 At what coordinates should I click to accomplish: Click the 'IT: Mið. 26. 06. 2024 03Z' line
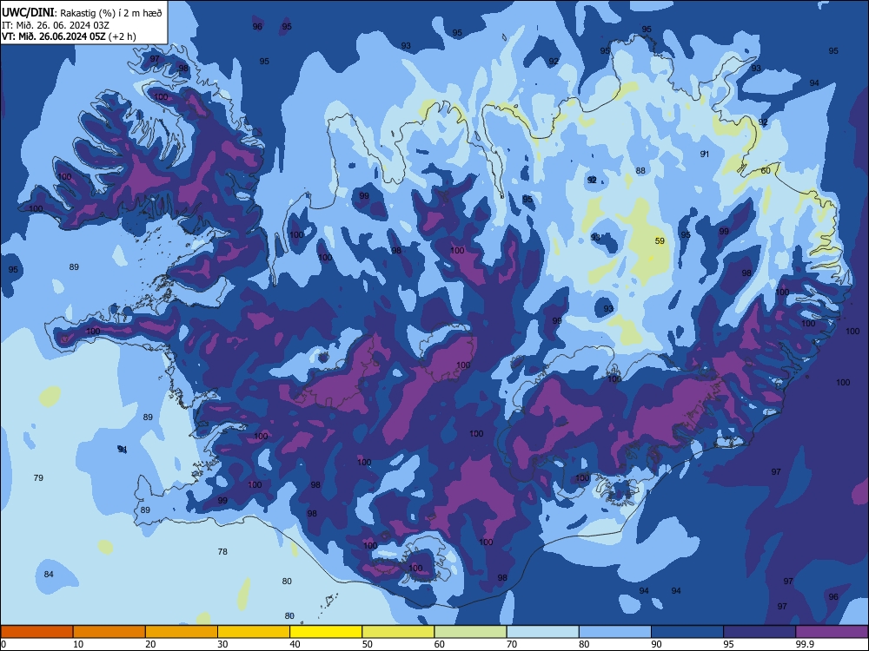click(56, 25)
